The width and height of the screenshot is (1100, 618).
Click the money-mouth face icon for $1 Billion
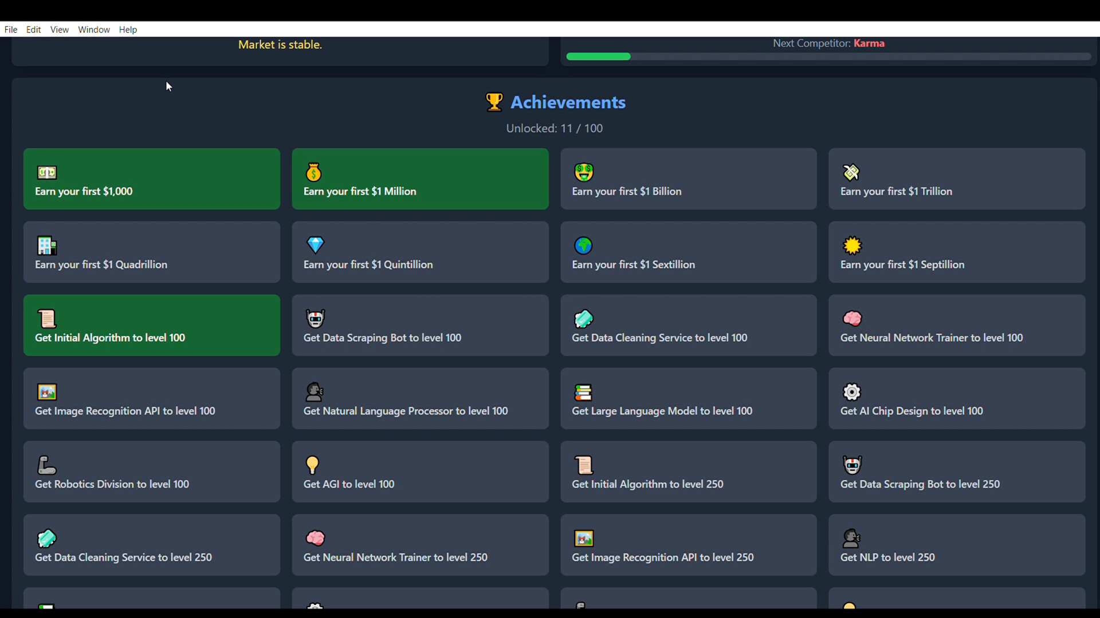click(x=583, y=172)
